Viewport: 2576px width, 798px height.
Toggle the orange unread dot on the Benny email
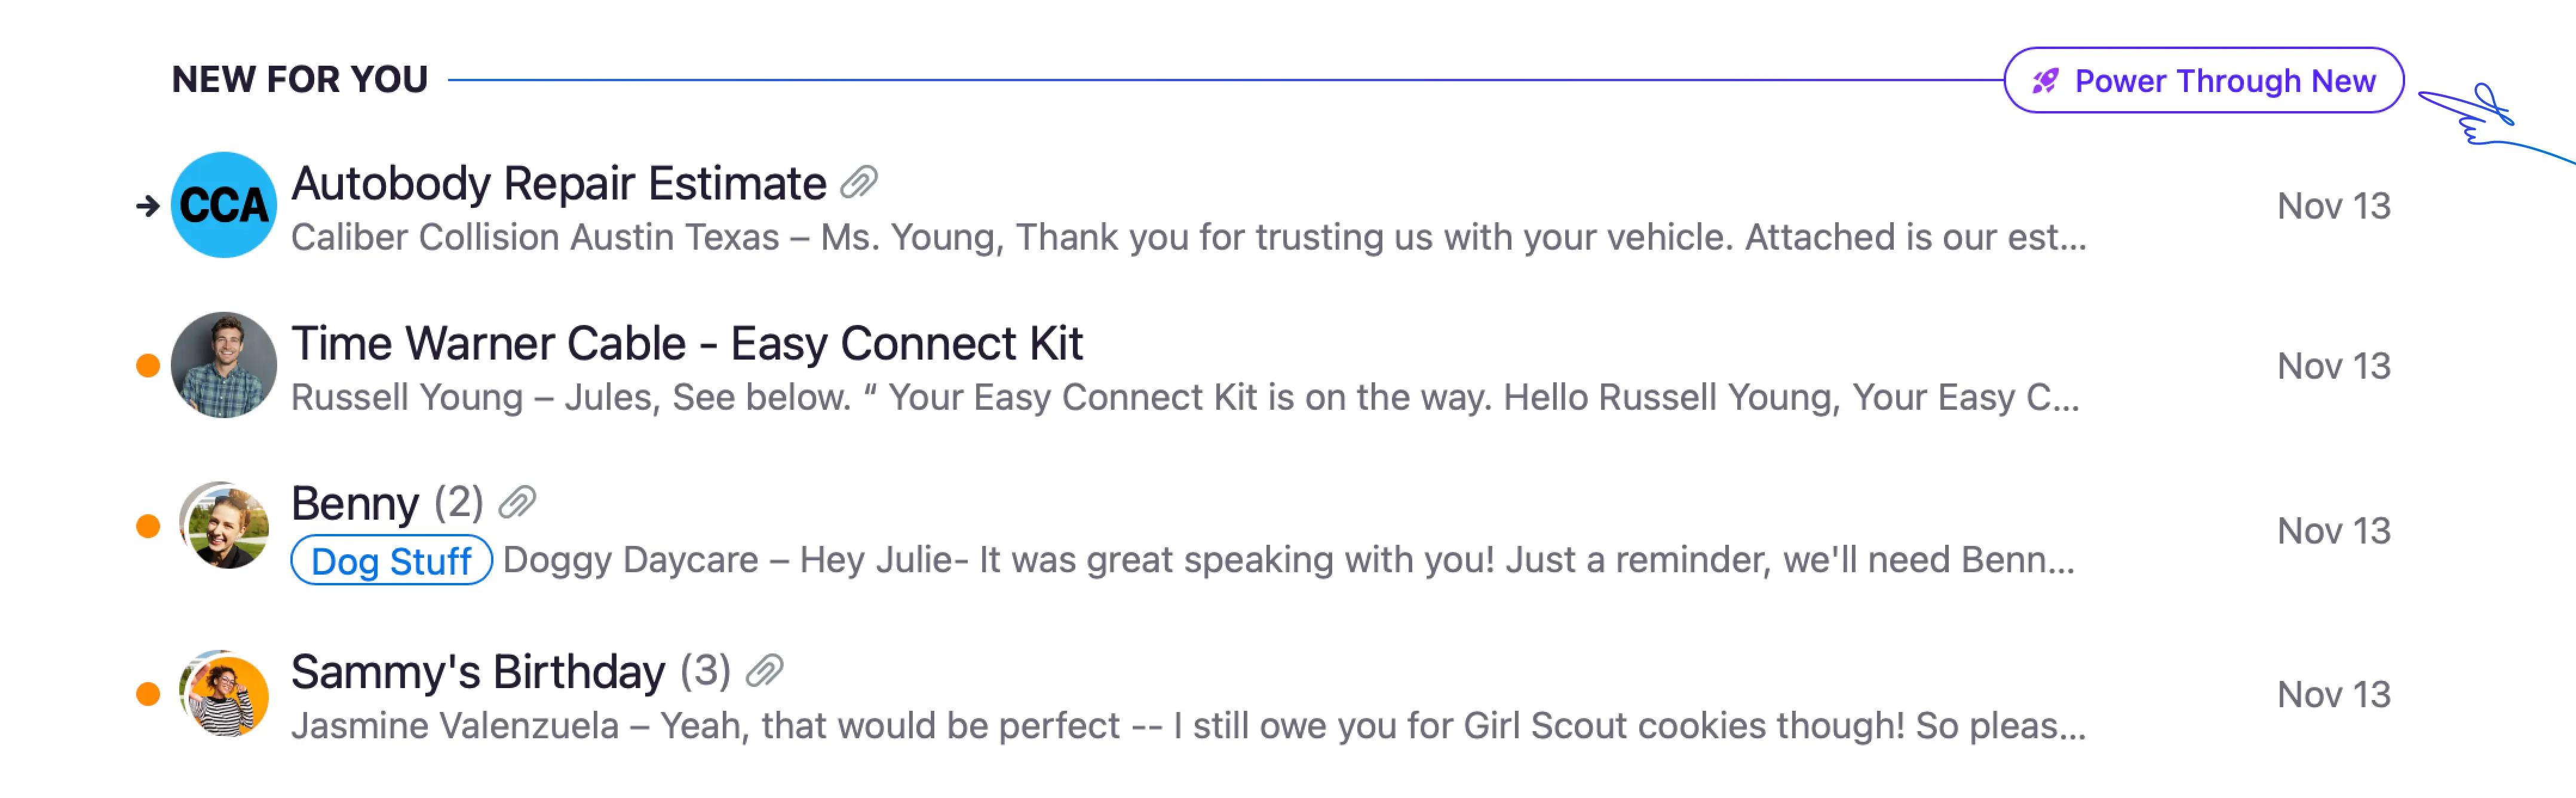pos(148,526)
